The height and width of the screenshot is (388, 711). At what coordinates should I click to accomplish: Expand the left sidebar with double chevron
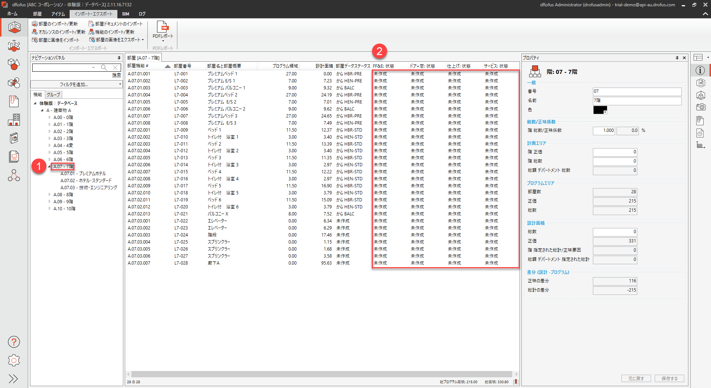13,379
